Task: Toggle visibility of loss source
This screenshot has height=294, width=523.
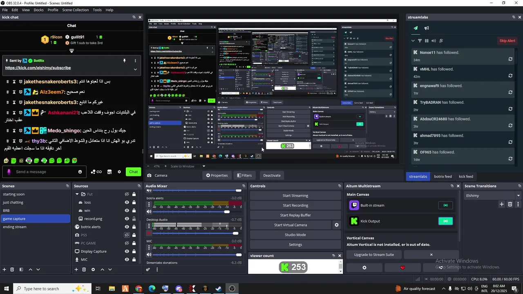Action: [x=127, y=203]
